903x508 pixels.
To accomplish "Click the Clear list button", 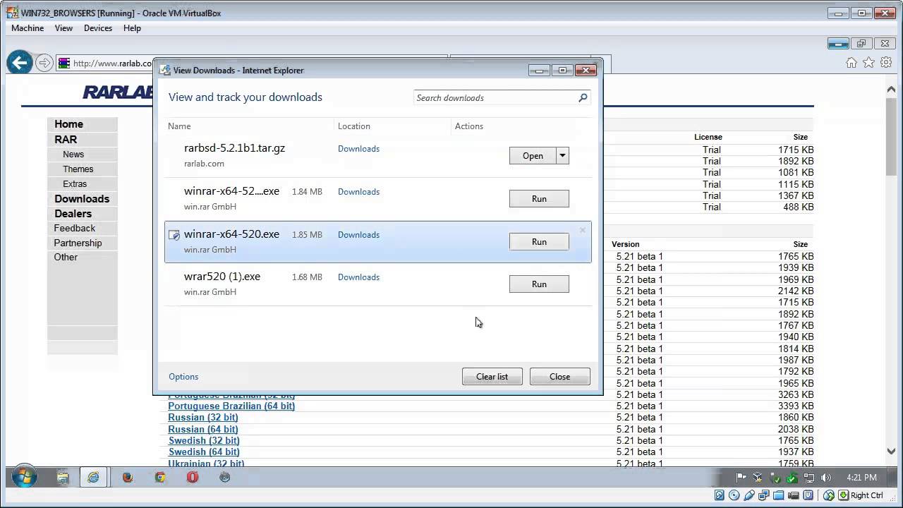I will [x=492, y=377].
